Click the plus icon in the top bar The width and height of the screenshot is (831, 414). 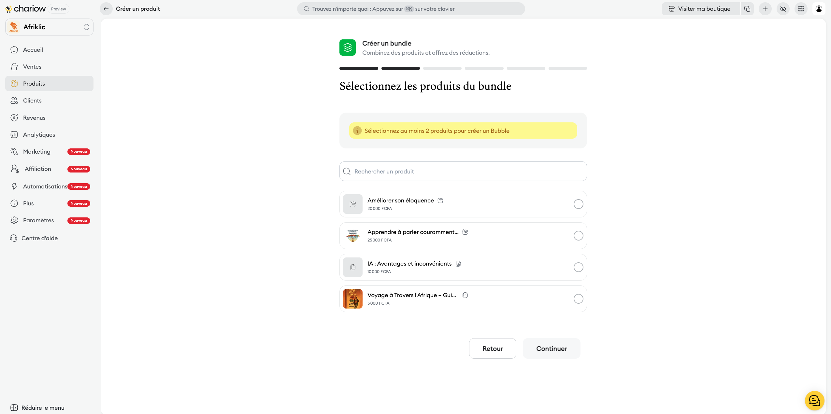(x=765, y=9)
